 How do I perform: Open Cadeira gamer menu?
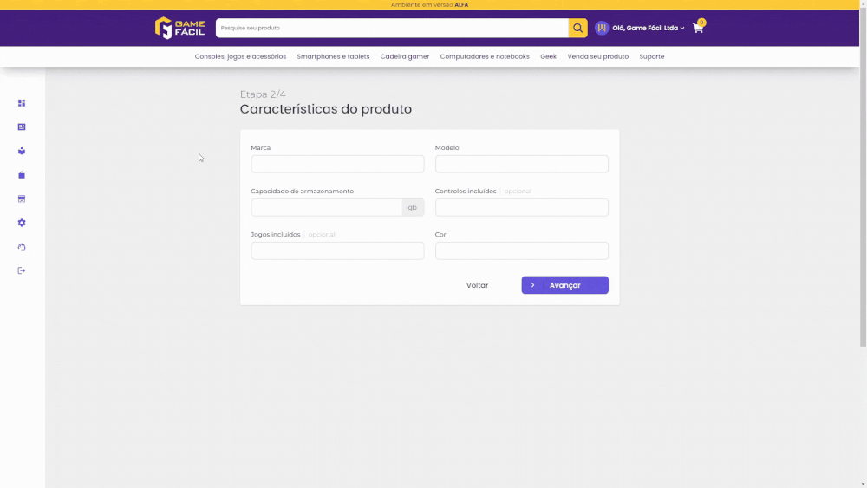[405, 56]
